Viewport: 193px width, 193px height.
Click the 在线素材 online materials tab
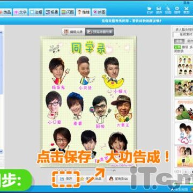[183, 35]
